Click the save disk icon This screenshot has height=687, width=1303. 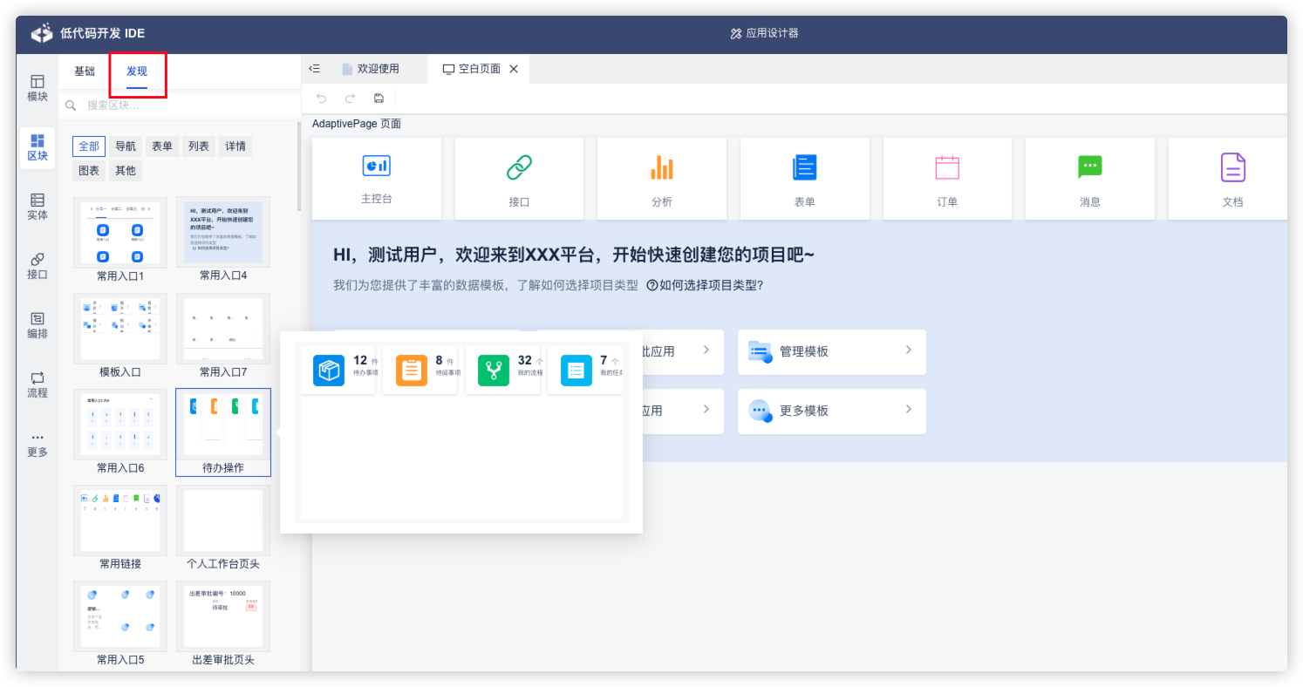(x=379, y=99)
